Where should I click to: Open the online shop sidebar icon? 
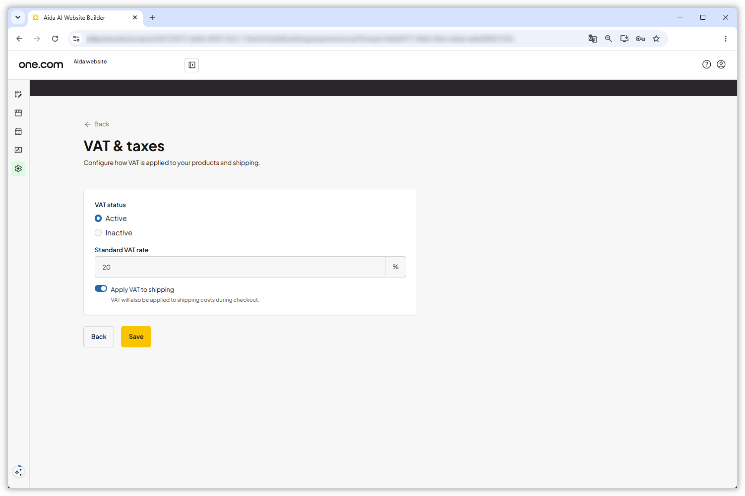tap(18, 113)
